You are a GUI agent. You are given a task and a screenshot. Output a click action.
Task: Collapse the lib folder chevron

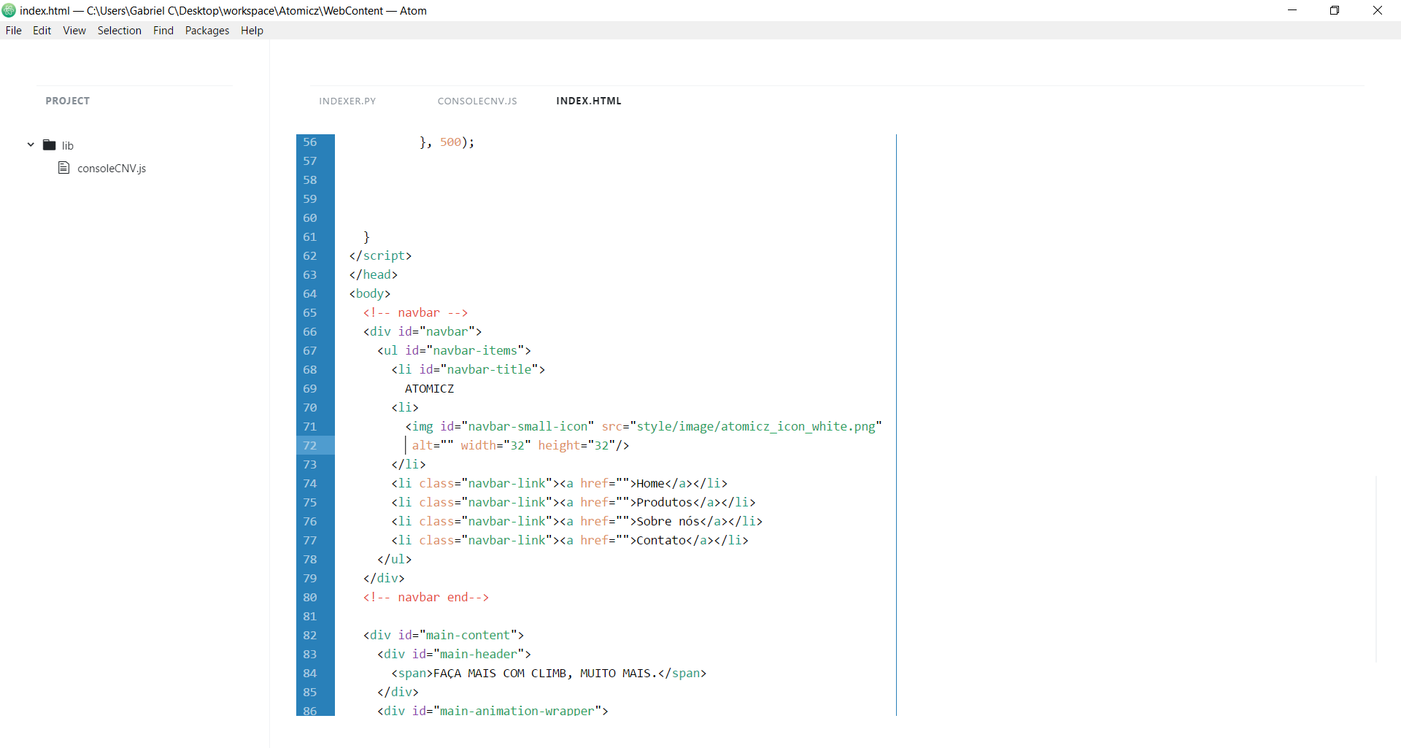(31, 145)
